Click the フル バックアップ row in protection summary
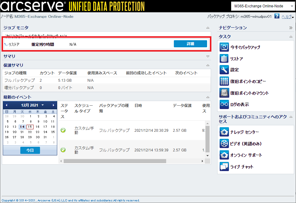This screenshot has width=296, height=203. pyautogui.click(x=106, y=80)
